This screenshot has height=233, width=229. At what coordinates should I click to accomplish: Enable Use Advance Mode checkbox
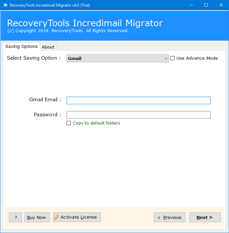pos(172,58)
